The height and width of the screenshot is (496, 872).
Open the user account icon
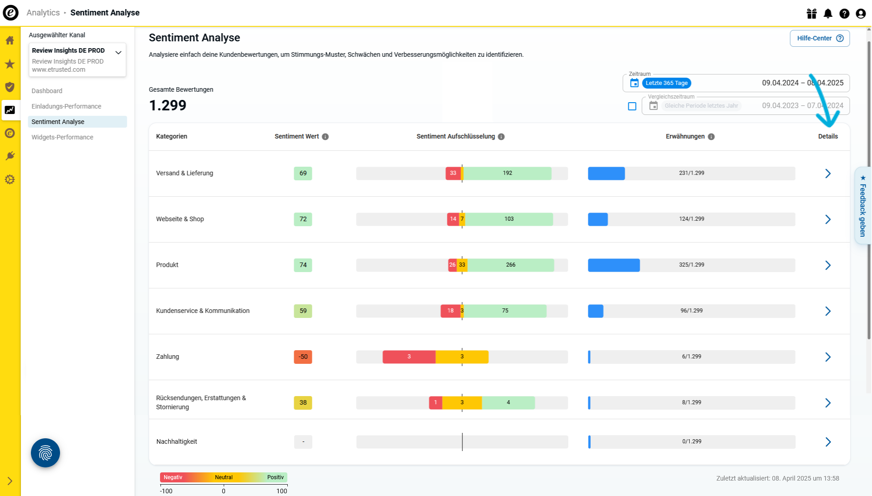tap(861, 14)
